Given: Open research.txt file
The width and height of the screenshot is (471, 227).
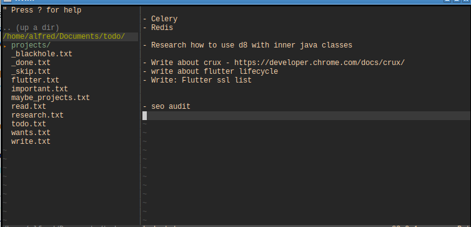Looking at the screenshot, I should [x=37, y=115].
